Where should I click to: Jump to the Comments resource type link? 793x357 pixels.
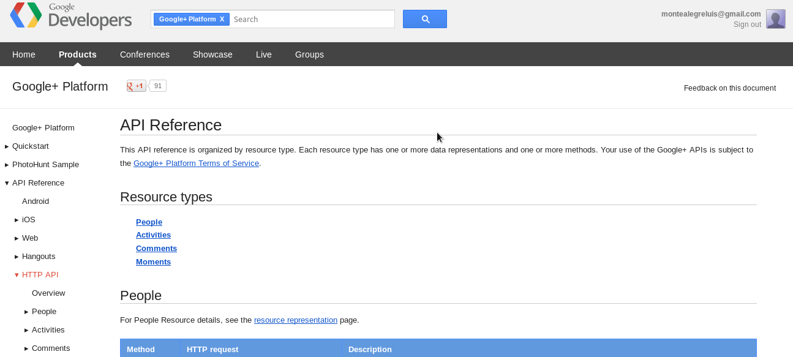(156, 249)
